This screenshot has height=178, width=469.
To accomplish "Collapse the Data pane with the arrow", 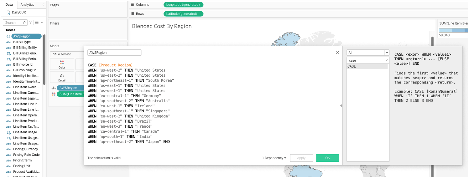I will click(x=43, y=5).
